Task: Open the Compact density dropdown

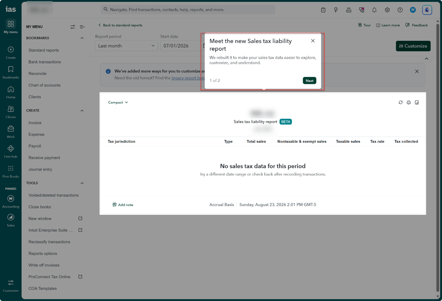Action: [118, 102]
